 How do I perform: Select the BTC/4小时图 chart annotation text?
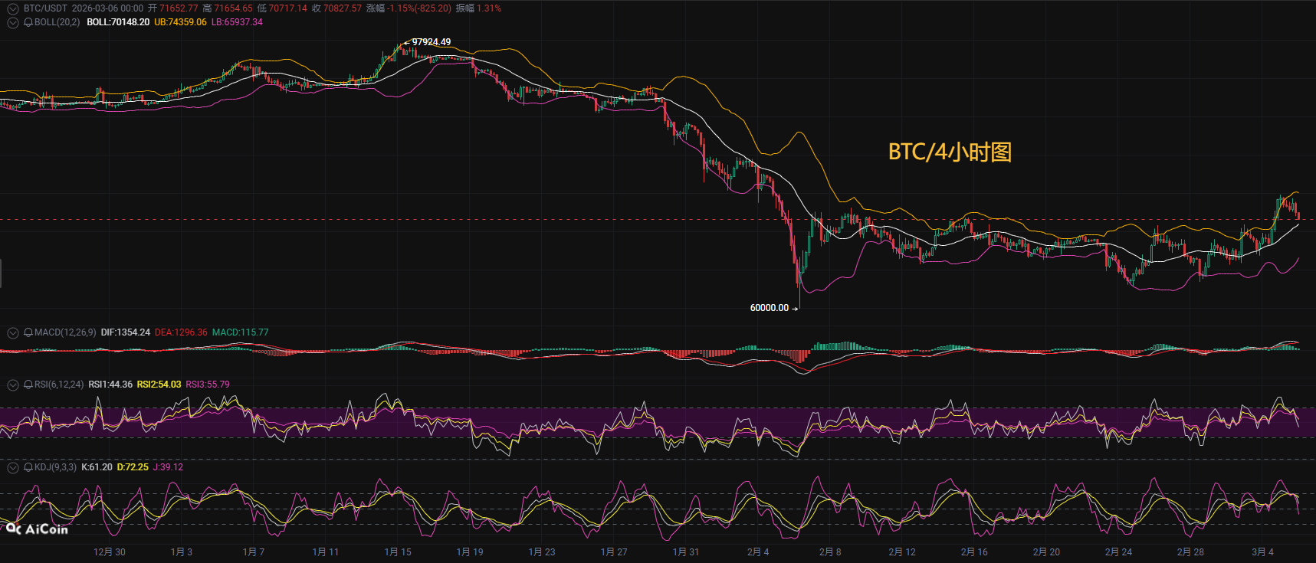coord(950,152)
